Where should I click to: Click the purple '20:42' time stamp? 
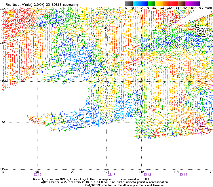pos(147,175)
